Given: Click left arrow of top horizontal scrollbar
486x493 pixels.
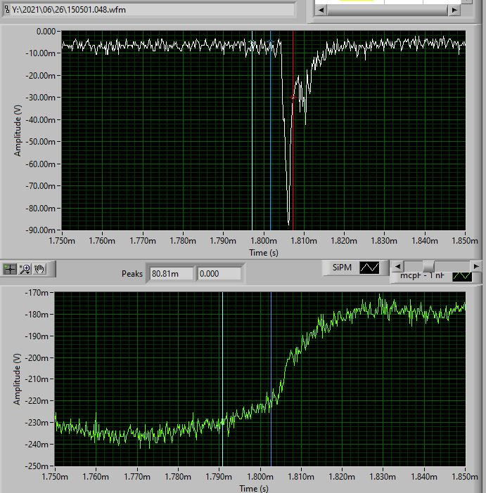Looking at the screenshot, I should coord(321,10).
